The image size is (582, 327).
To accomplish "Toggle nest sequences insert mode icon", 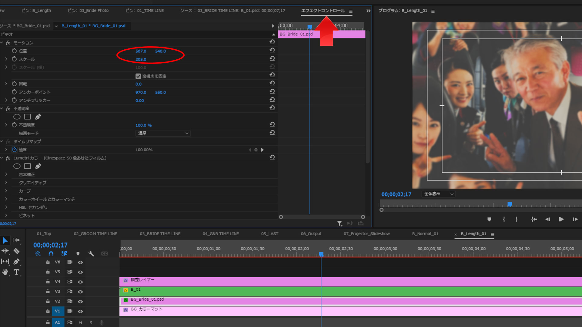I will (38, 254).
